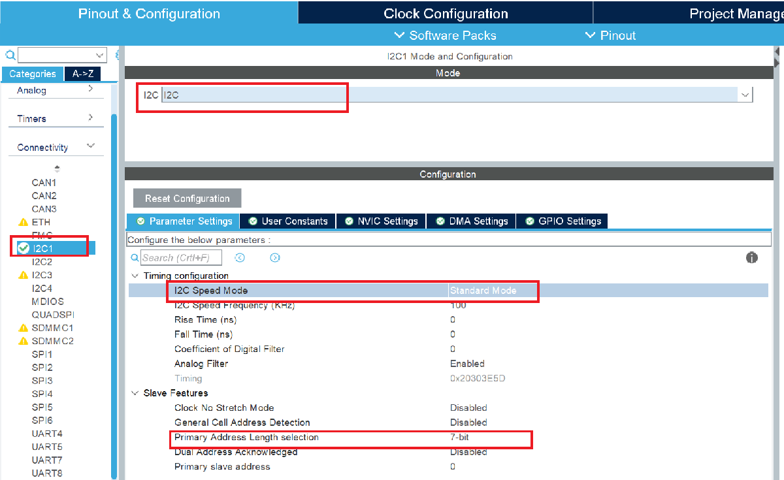Select I2C4 in the Connectivity list
Screen dimensions: 784x480
[41, 287]
